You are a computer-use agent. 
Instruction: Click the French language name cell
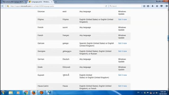pyautogui.click(x=40, y=35)
